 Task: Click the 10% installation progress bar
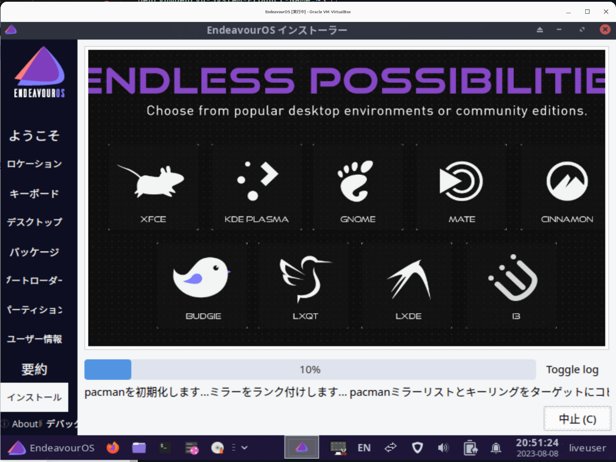pyautogui.click(x=310, y=370)
